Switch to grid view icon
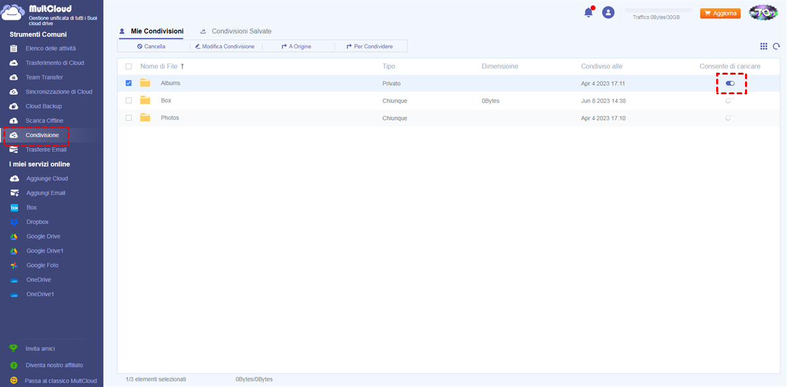This screenshot has height=387, width=787. 763,46
